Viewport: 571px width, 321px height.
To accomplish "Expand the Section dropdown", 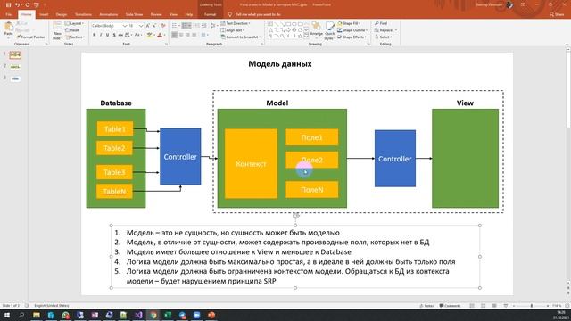I will click(x=75, y=37).
